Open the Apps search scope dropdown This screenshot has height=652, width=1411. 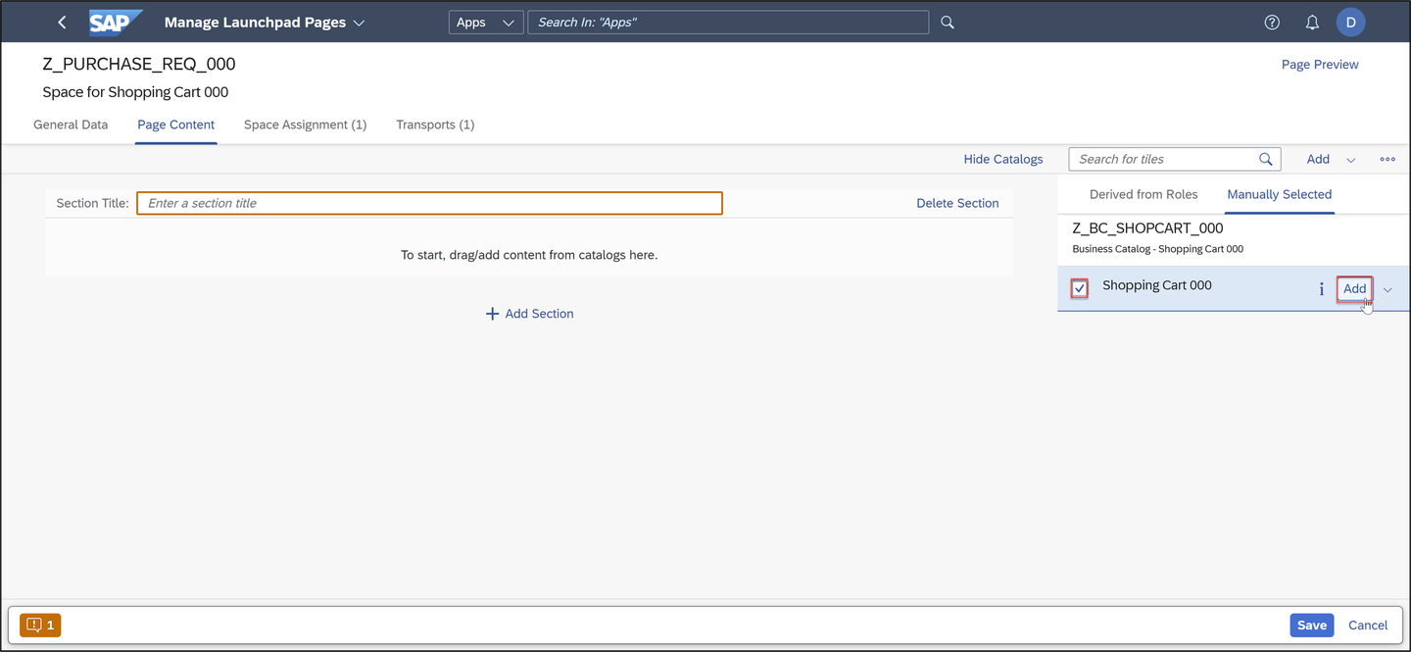click(485, 22)
